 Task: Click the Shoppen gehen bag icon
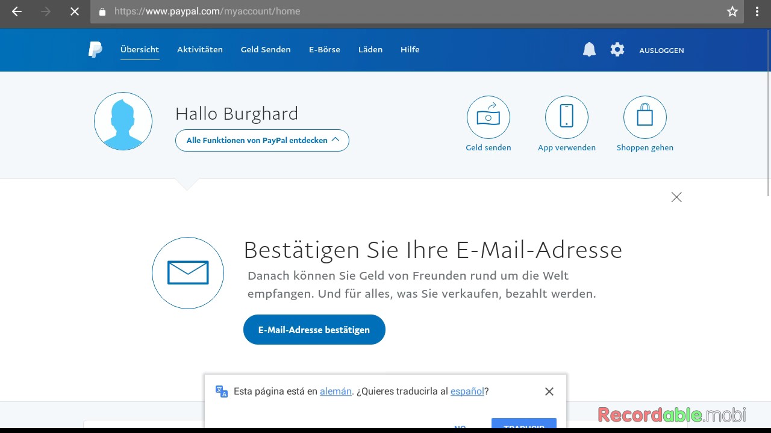(645, 117)
